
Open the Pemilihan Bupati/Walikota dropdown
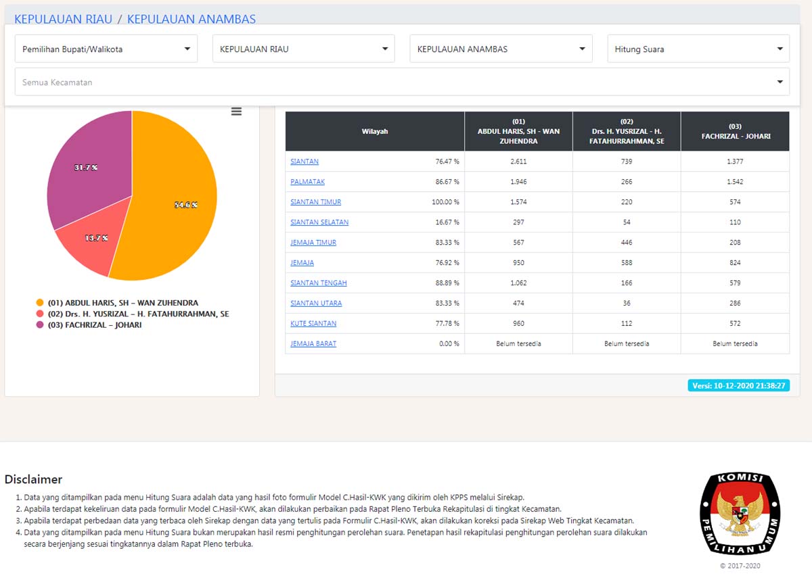click(x=106, y=49)
